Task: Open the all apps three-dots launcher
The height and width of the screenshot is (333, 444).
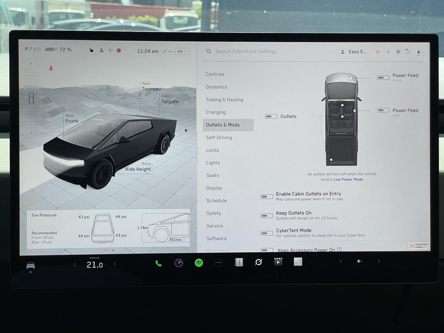Action: 219,263
